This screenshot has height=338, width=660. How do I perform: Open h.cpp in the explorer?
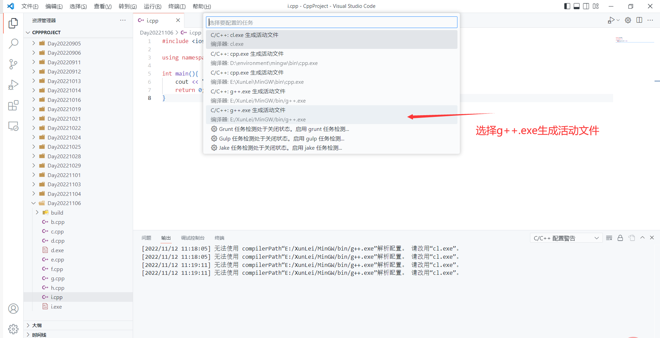click(x=78, y=288)
